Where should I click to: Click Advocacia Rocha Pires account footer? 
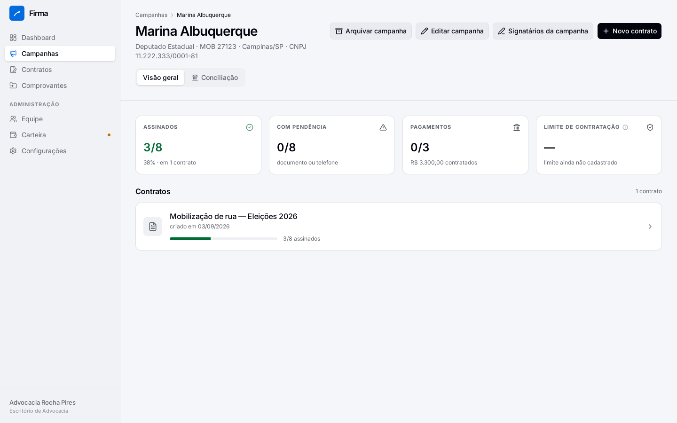point(60,406)
